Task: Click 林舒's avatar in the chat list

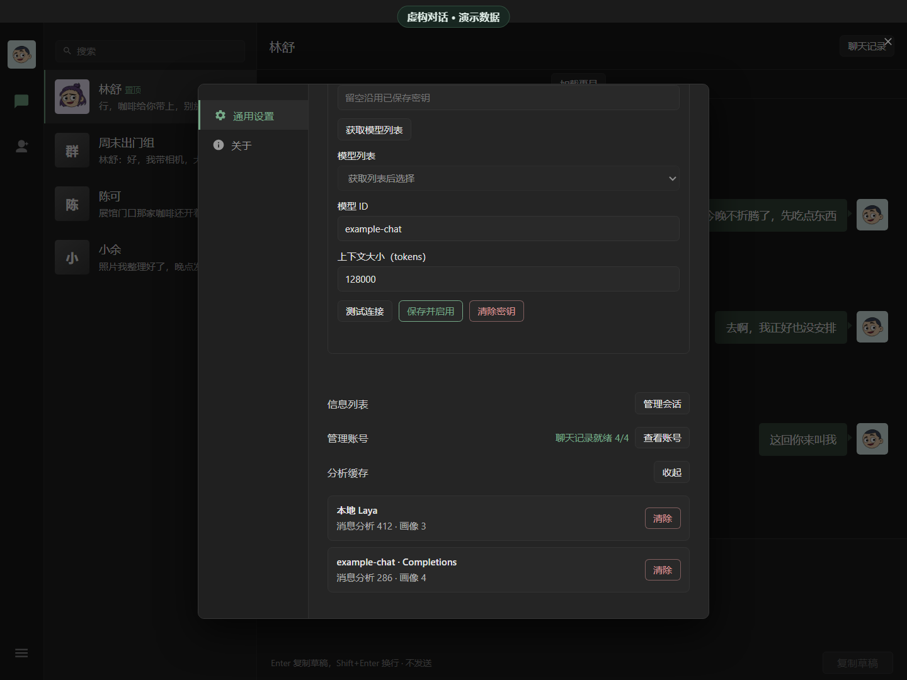Action: coord(72,97)
